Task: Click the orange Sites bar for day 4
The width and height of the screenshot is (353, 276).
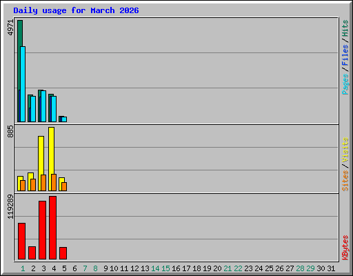Action: [x=54, y=183]
